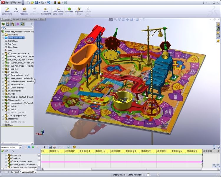Expand the Mates folder node
This screenshot has height=177, width=221.
pos(3,125)
